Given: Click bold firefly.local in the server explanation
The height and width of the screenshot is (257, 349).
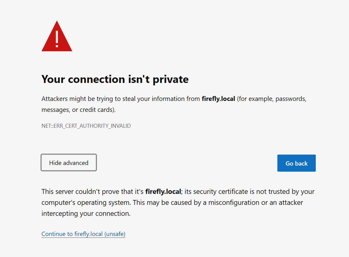Looking at the screenshot, I should [163, 192].
